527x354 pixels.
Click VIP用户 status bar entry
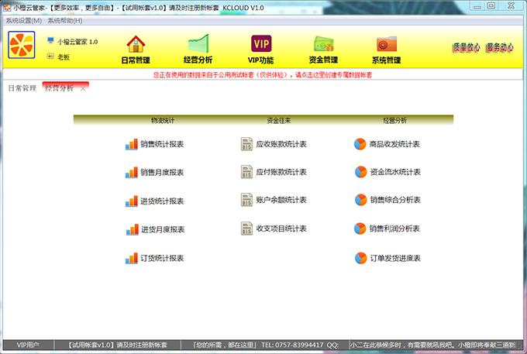click(28, 345)
